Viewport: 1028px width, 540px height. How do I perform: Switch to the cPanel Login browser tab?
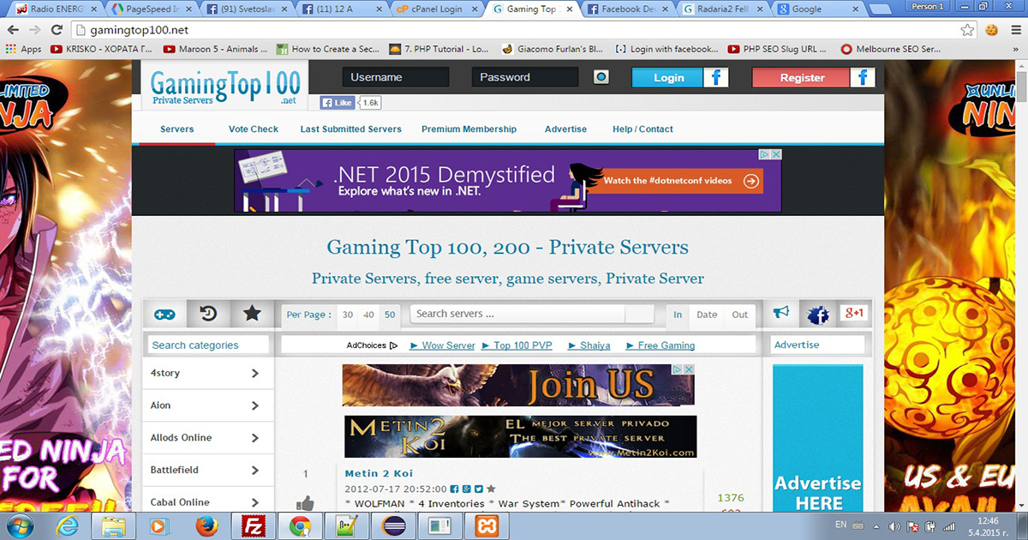(x=437, y=10)
